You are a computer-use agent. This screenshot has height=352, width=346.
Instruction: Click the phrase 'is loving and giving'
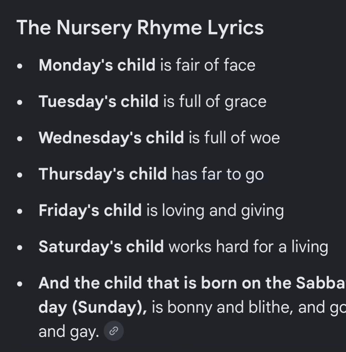click(215, 211)
